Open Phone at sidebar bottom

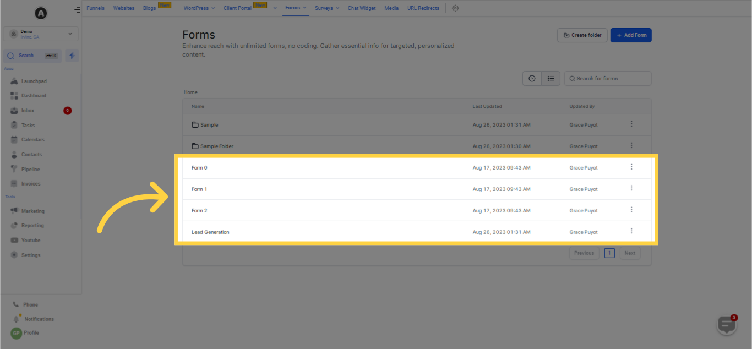coord(26,304)
